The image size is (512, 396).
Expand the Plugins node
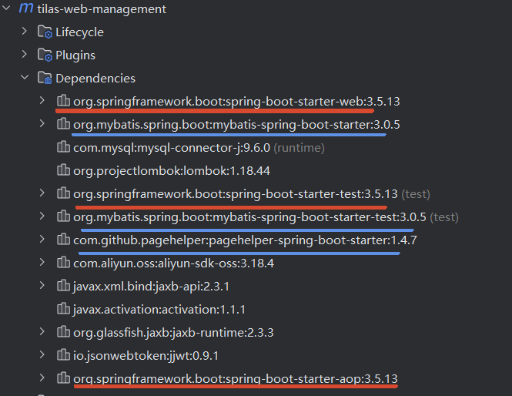point(24,54)
